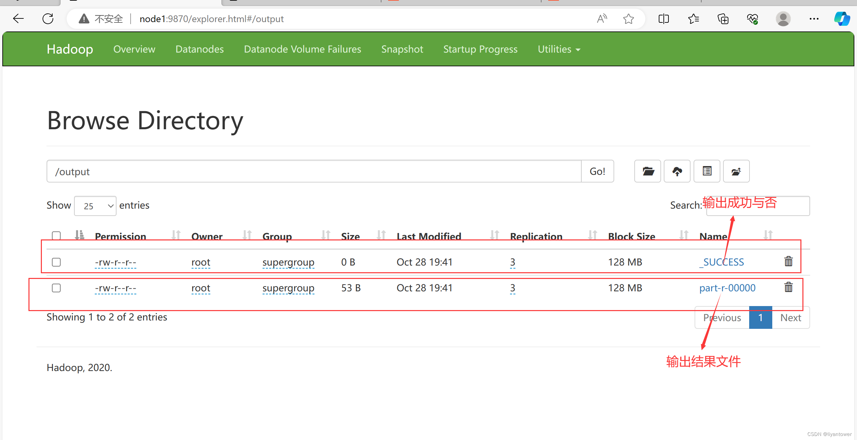Focus the table Search field
The image size is (857, 440).
click(x=758, y=206)
